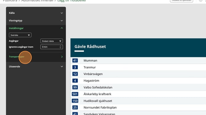Click the '0 min' ignore departures field
This screenshot has height=115, width=206.
point(52,47)
